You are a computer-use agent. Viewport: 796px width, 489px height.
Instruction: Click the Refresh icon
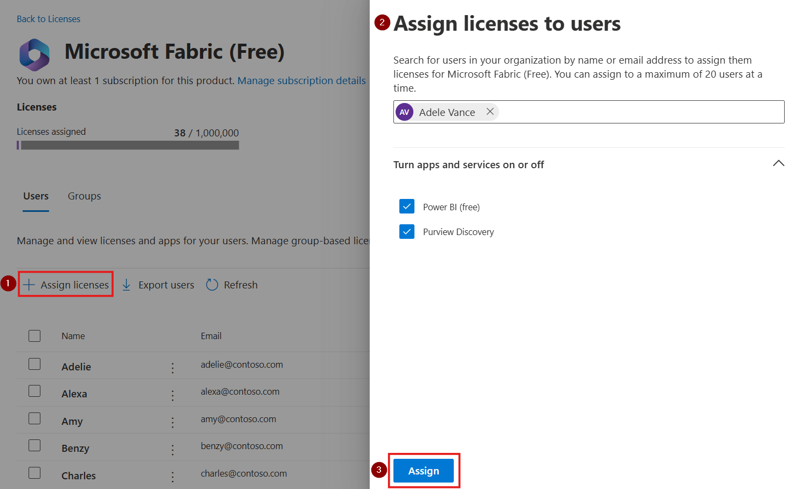click(x=211, y=284)
